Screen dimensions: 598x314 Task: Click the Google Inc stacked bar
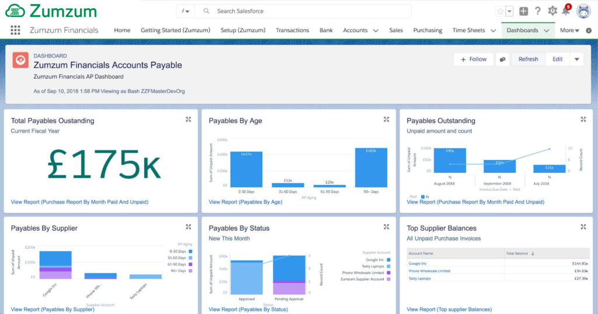click(x=55, y=265)
